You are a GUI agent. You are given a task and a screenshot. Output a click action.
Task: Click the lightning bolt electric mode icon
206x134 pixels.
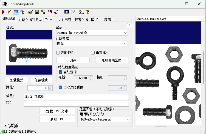click(x=9, y=12)
